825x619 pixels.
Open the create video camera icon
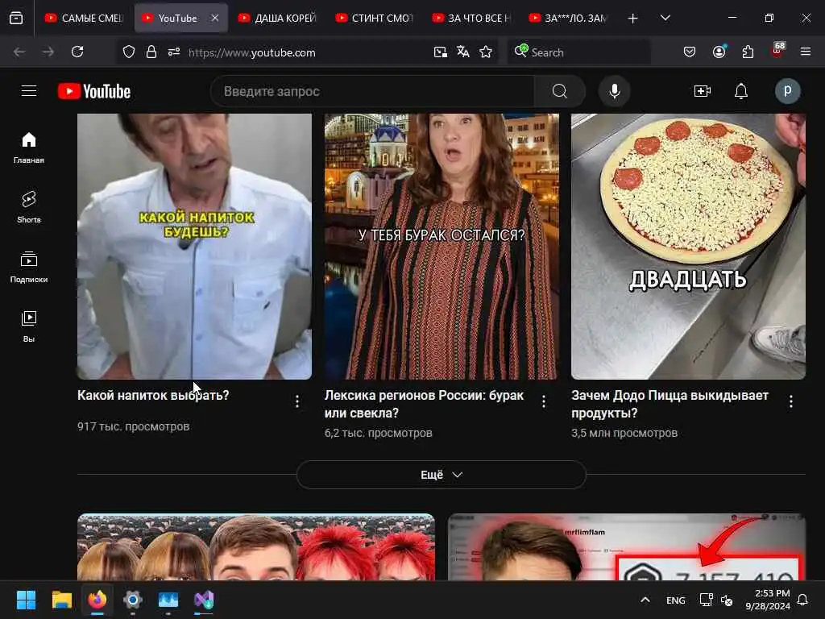pyautogui.click(x=703, y=91)
